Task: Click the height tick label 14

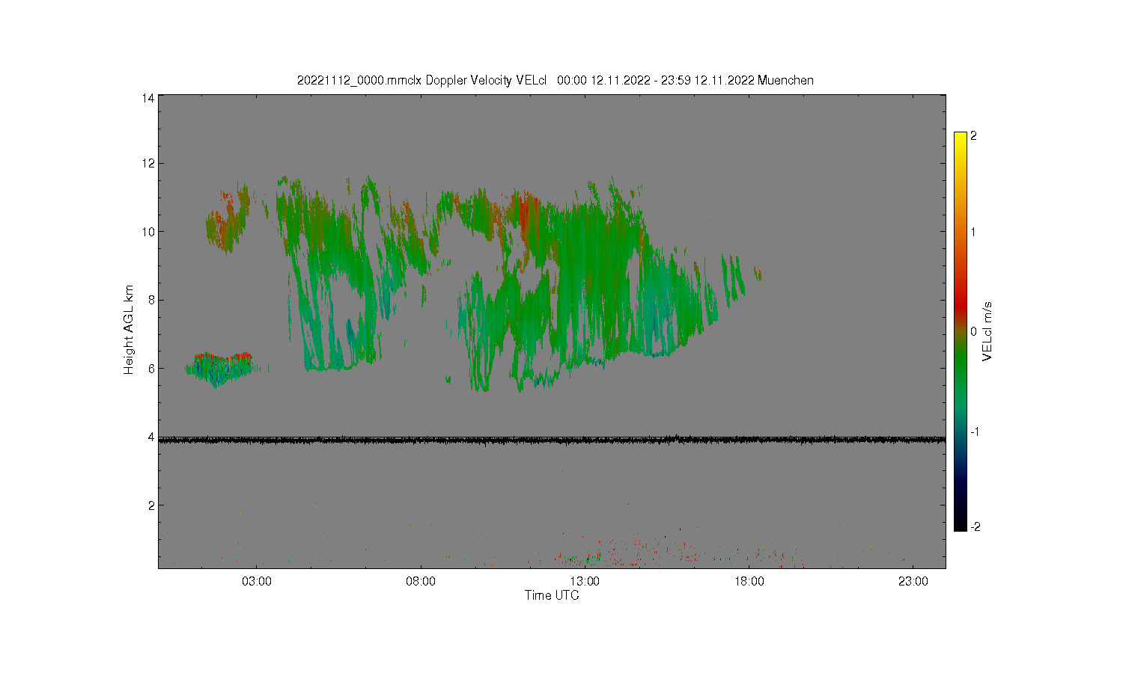Action: click(x=148, y=98)
